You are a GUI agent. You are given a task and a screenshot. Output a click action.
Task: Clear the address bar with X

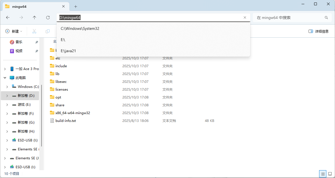coord(245,18)
